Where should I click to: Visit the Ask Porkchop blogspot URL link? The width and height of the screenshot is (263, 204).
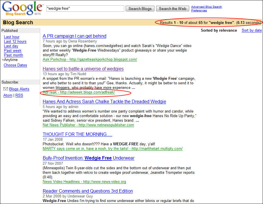tap(90, 59)
